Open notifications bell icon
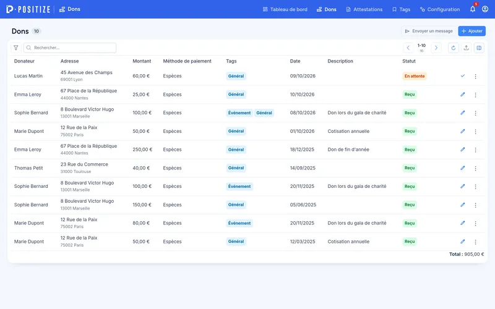The image size is (495, 309). [x=472, y=9]
